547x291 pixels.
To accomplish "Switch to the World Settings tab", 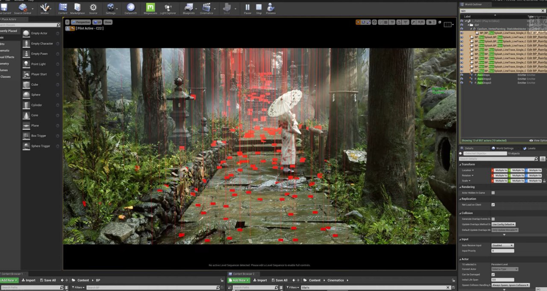I will [x=505, y=148].
